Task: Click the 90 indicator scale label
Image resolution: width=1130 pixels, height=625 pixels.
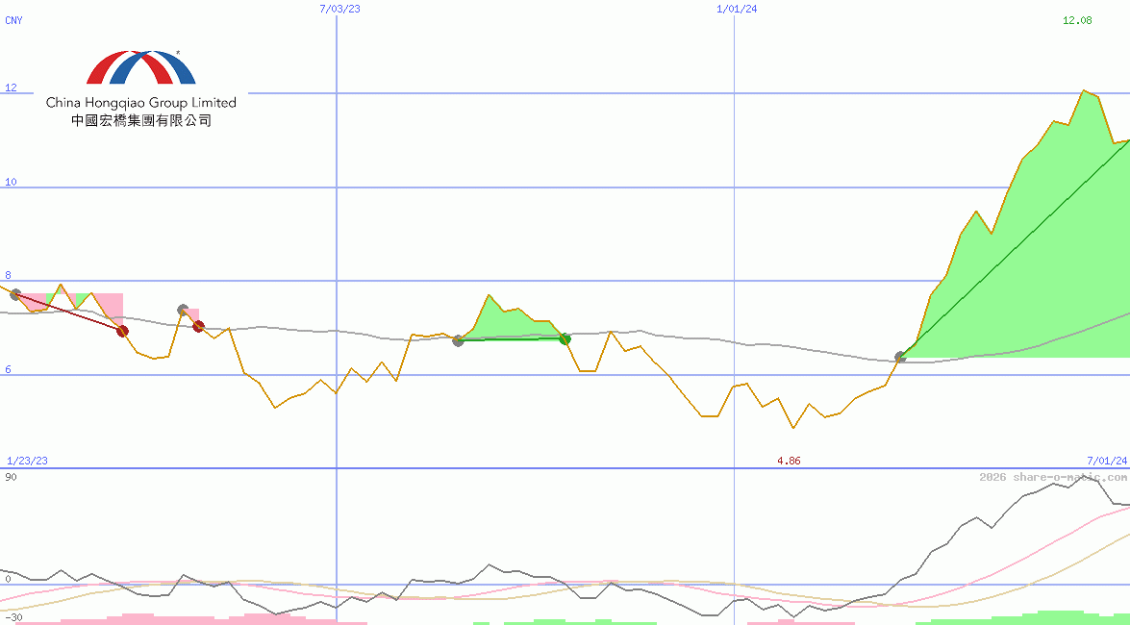Action: click(x=11, y=477)
